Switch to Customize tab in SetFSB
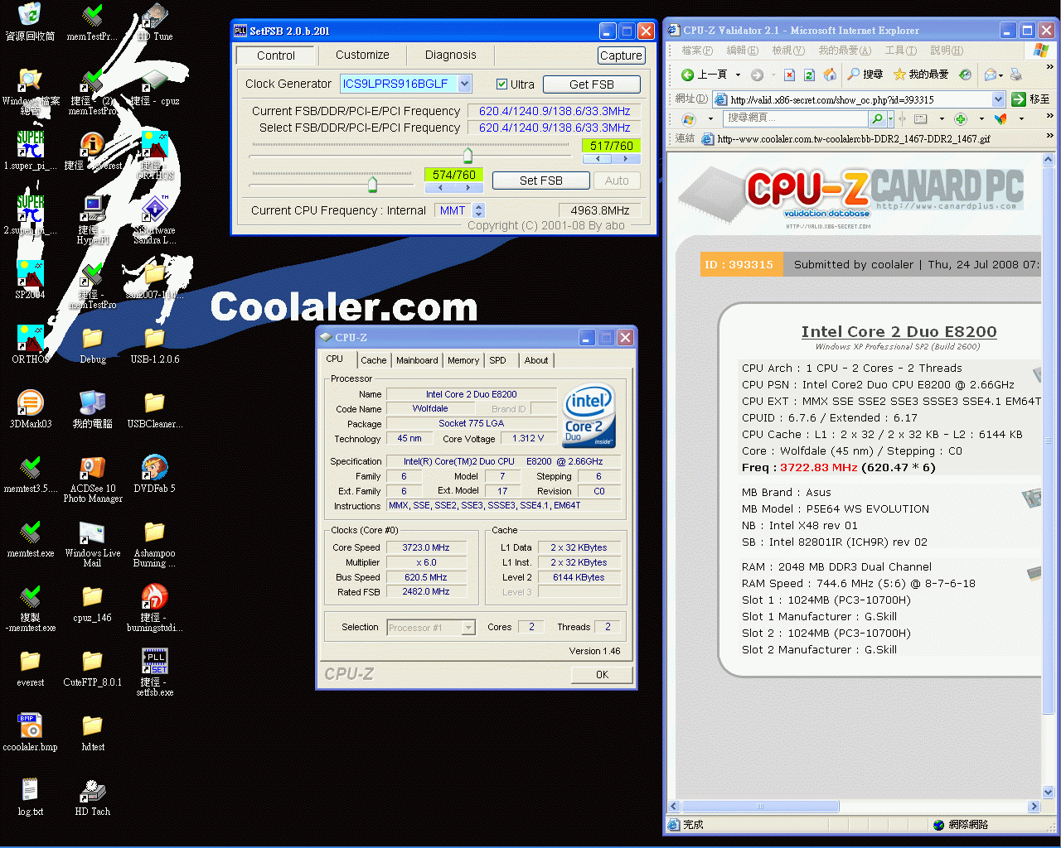The width and height of the screenshot is (1061, 848). (362, 55)
